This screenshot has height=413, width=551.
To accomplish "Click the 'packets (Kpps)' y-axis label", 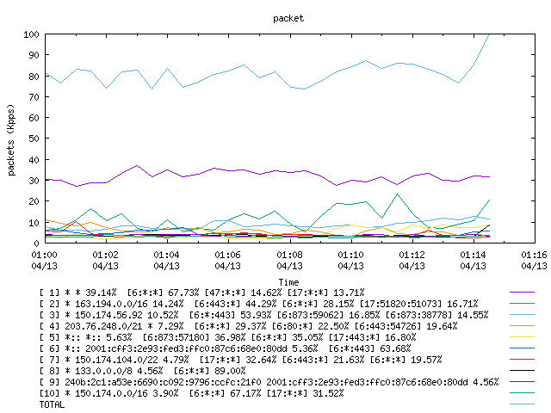I will coord(11,139).
